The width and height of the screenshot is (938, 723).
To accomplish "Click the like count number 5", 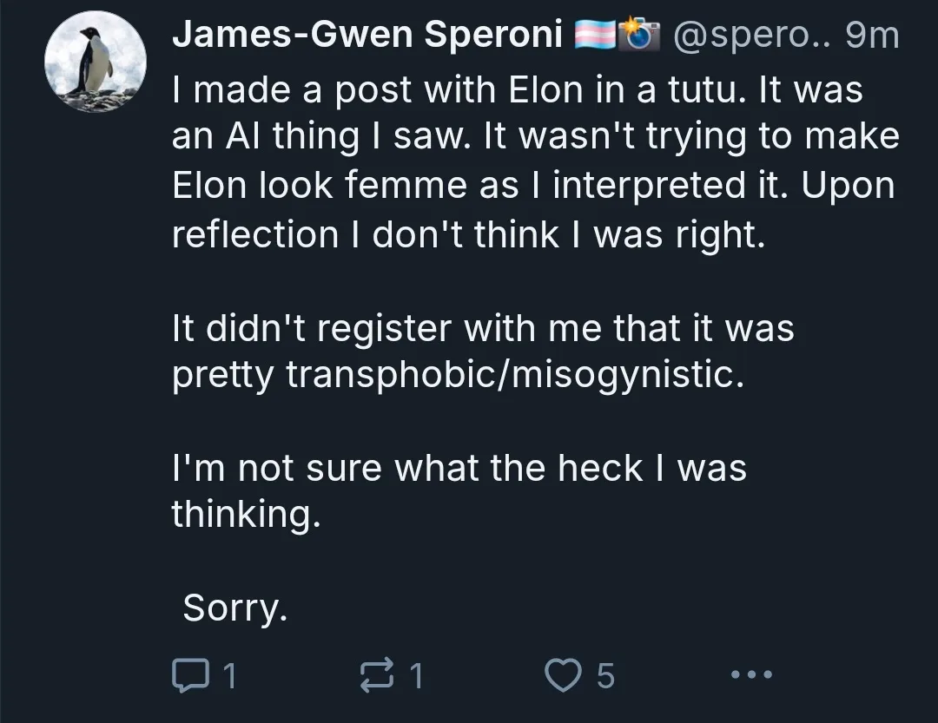I will pyautogui.click(x=605, y=676).
